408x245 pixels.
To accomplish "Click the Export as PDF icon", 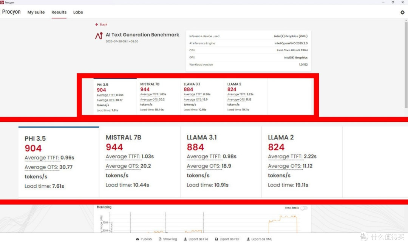I will point(216,239).
